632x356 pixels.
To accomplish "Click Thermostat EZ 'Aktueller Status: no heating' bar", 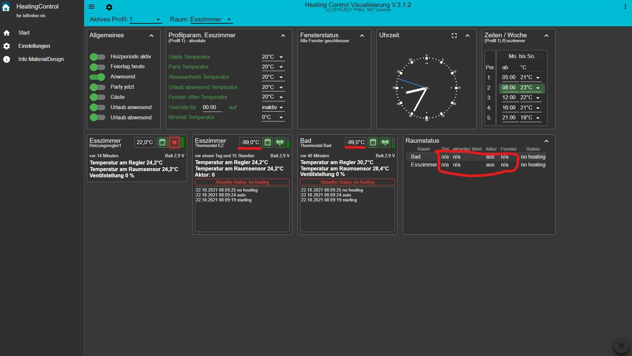I will coord(242,182).
